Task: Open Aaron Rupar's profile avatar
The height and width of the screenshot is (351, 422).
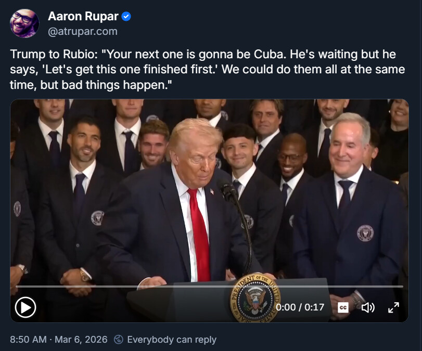Action: pyautogui.click(x=24, y=23)
